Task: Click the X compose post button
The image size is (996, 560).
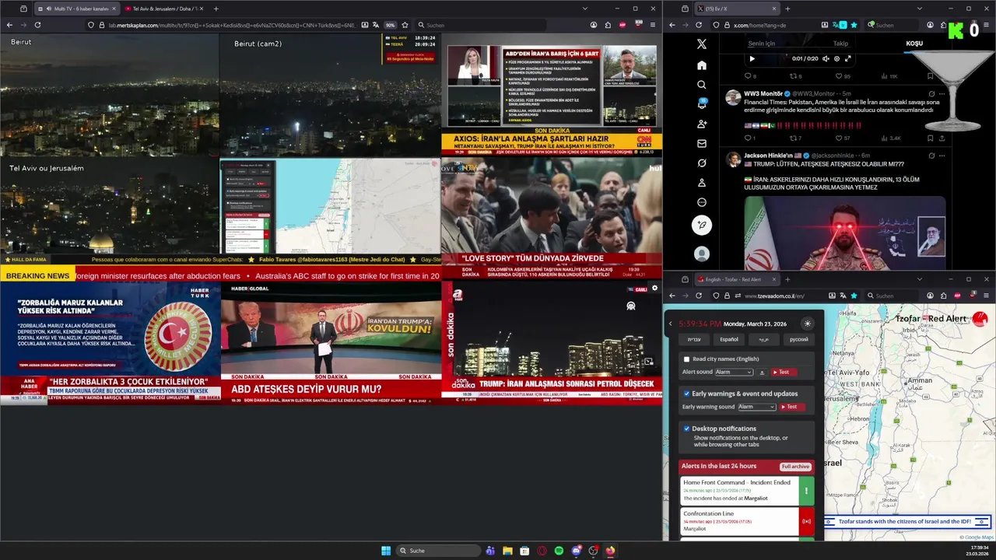Action: coord(702,226)
